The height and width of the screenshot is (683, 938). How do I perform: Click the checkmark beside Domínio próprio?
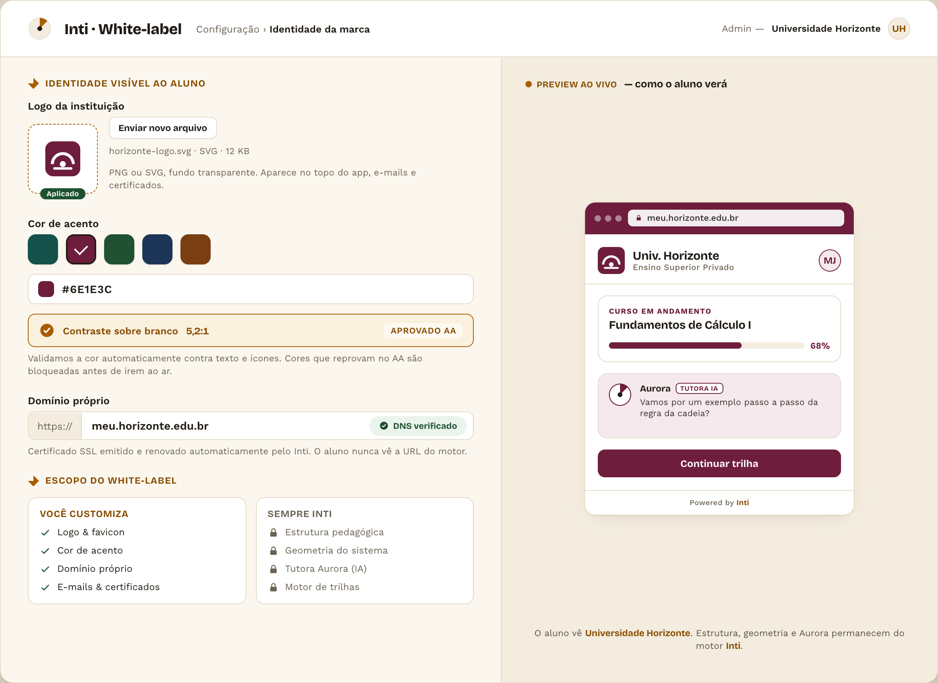click(x=46, y=569)
